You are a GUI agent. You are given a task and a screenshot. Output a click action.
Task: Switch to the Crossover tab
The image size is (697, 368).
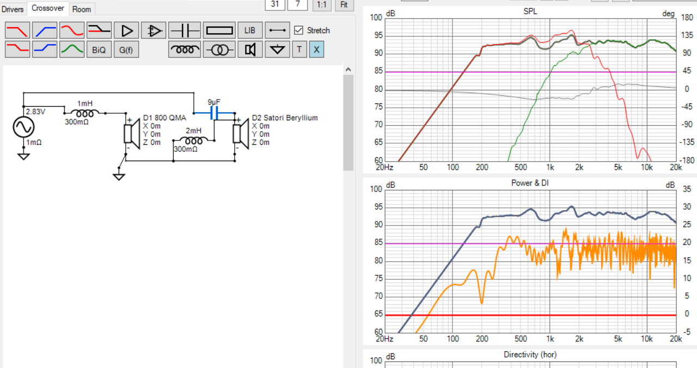tap(48, 8)
